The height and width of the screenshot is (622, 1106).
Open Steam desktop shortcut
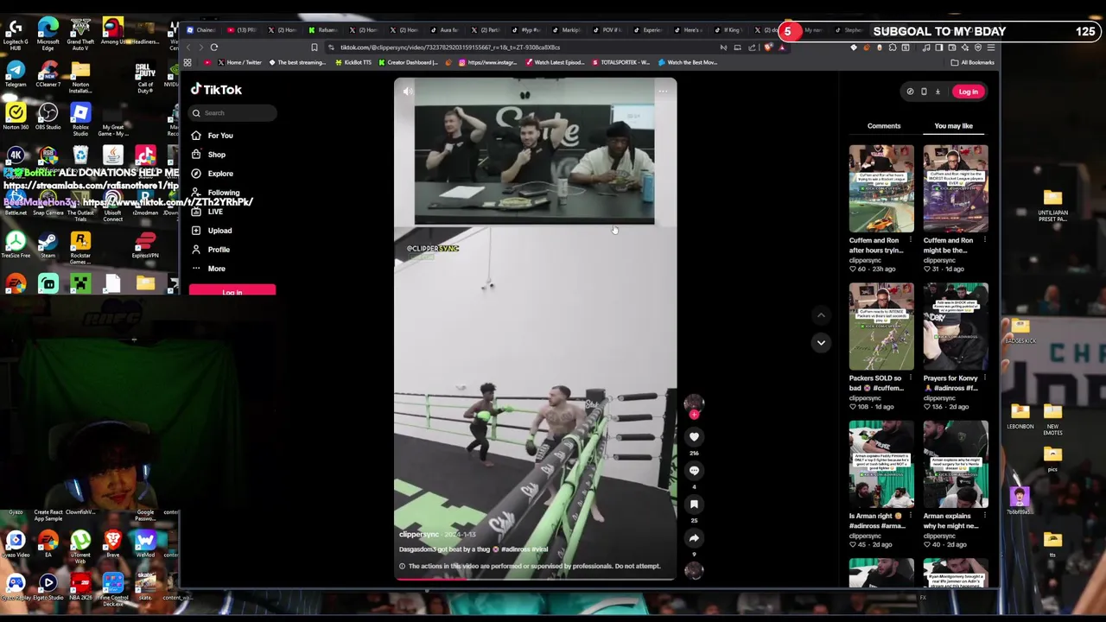[x=48, y=245]
